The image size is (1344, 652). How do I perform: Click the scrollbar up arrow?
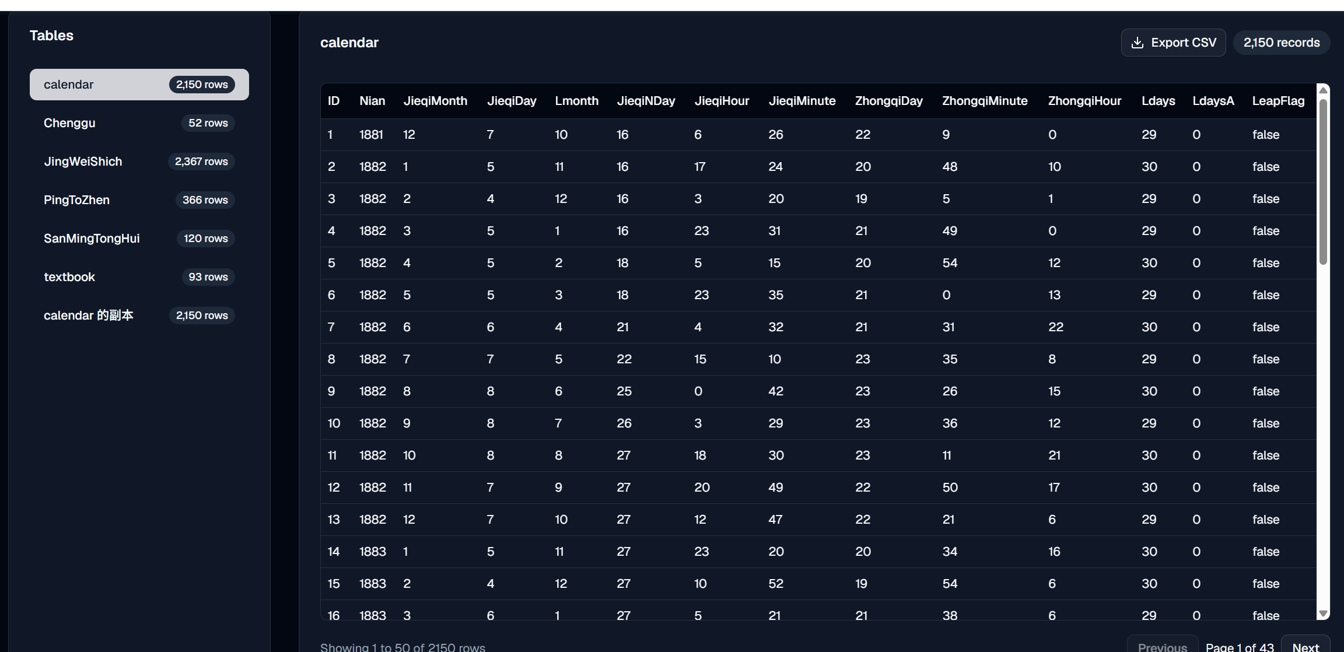pyautogui.click(x=1323, y=90)
